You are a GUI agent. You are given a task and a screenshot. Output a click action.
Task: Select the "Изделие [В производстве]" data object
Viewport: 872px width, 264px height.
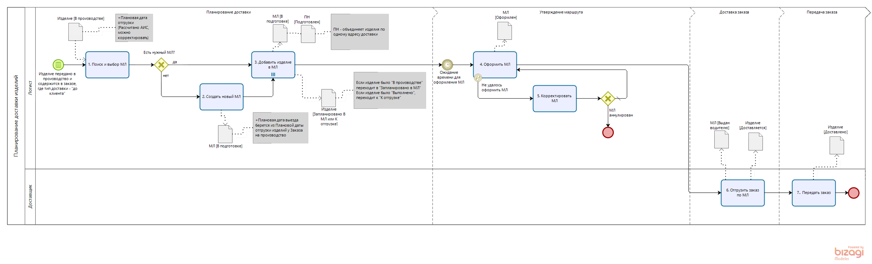tap(76, 32)
